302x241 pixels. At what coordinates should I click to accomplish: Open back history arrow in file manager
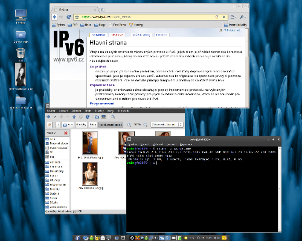(x=54, y=117)
